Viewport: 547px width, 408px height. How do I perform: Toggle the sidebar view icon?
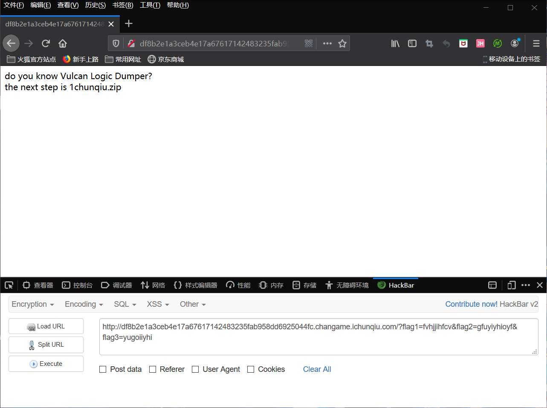[x=412, y=43]
